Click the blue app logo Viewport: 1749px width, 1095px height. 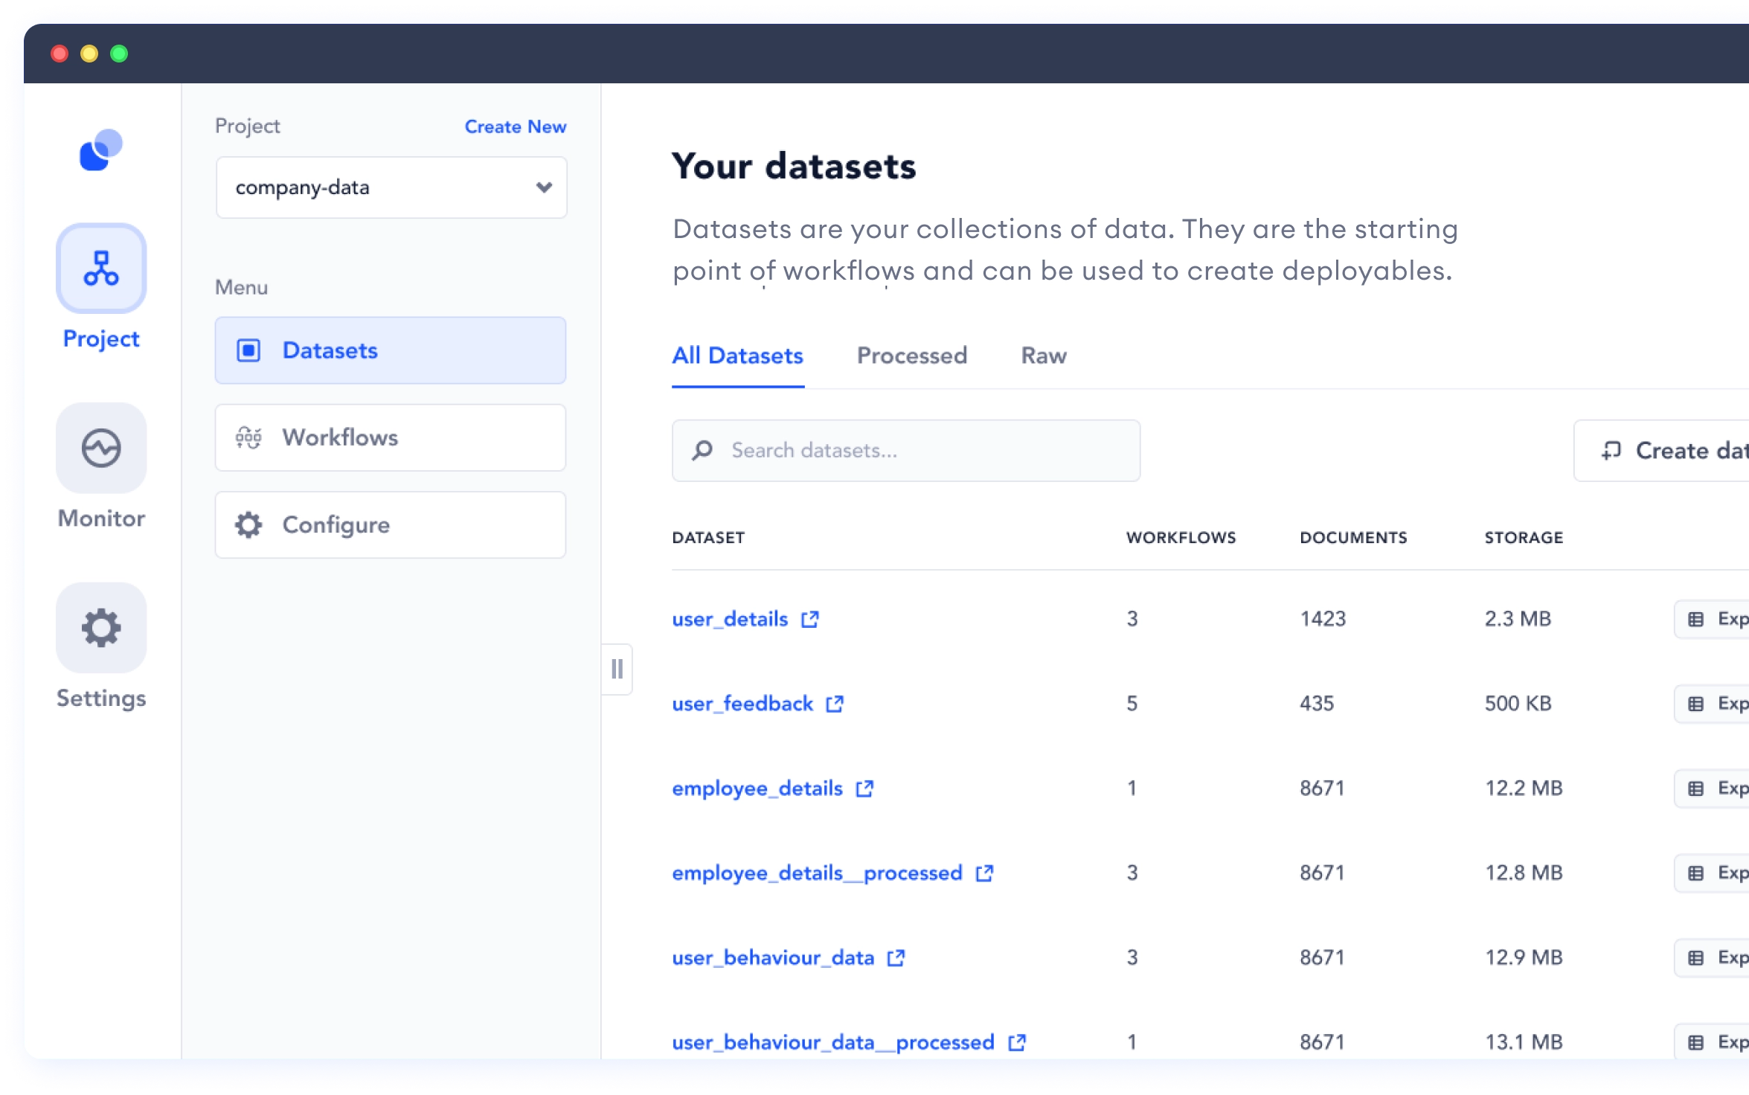pyautogui.click(x=100, y=150)
